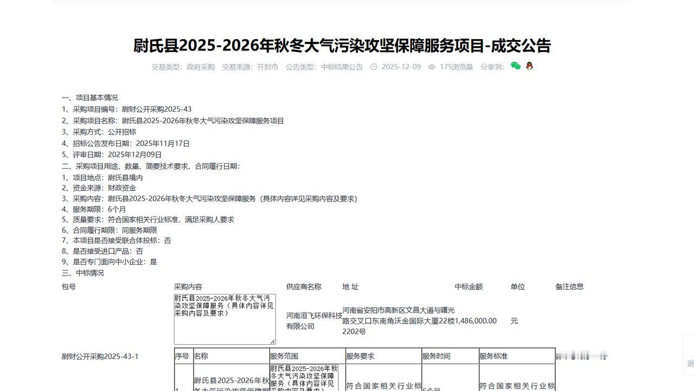Click the winning bid amount 1,486,000.00

pos(474,321)
